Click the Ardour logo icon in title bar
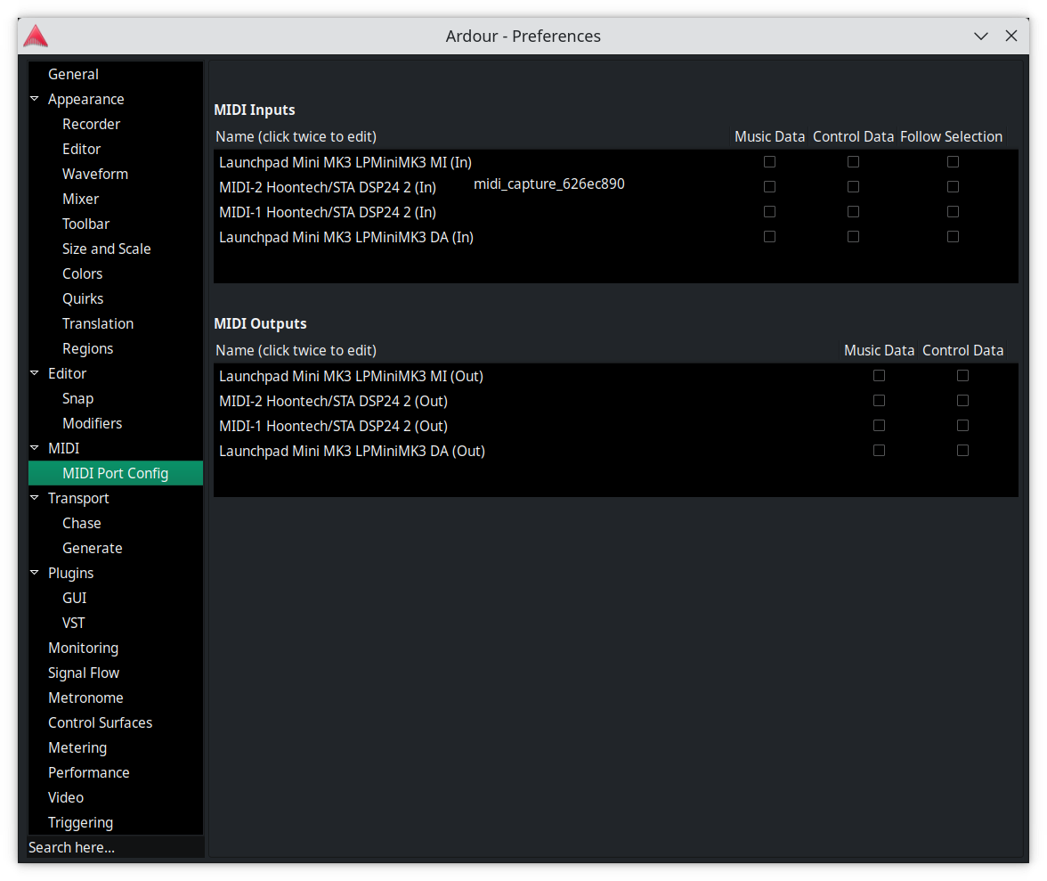 point(36,36)
